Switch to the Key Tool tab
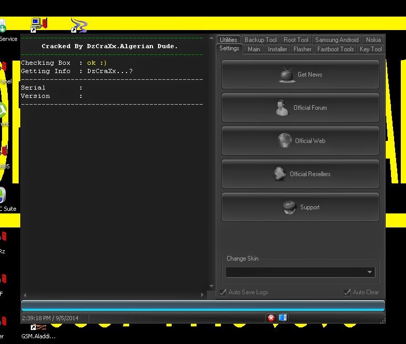 371,49
